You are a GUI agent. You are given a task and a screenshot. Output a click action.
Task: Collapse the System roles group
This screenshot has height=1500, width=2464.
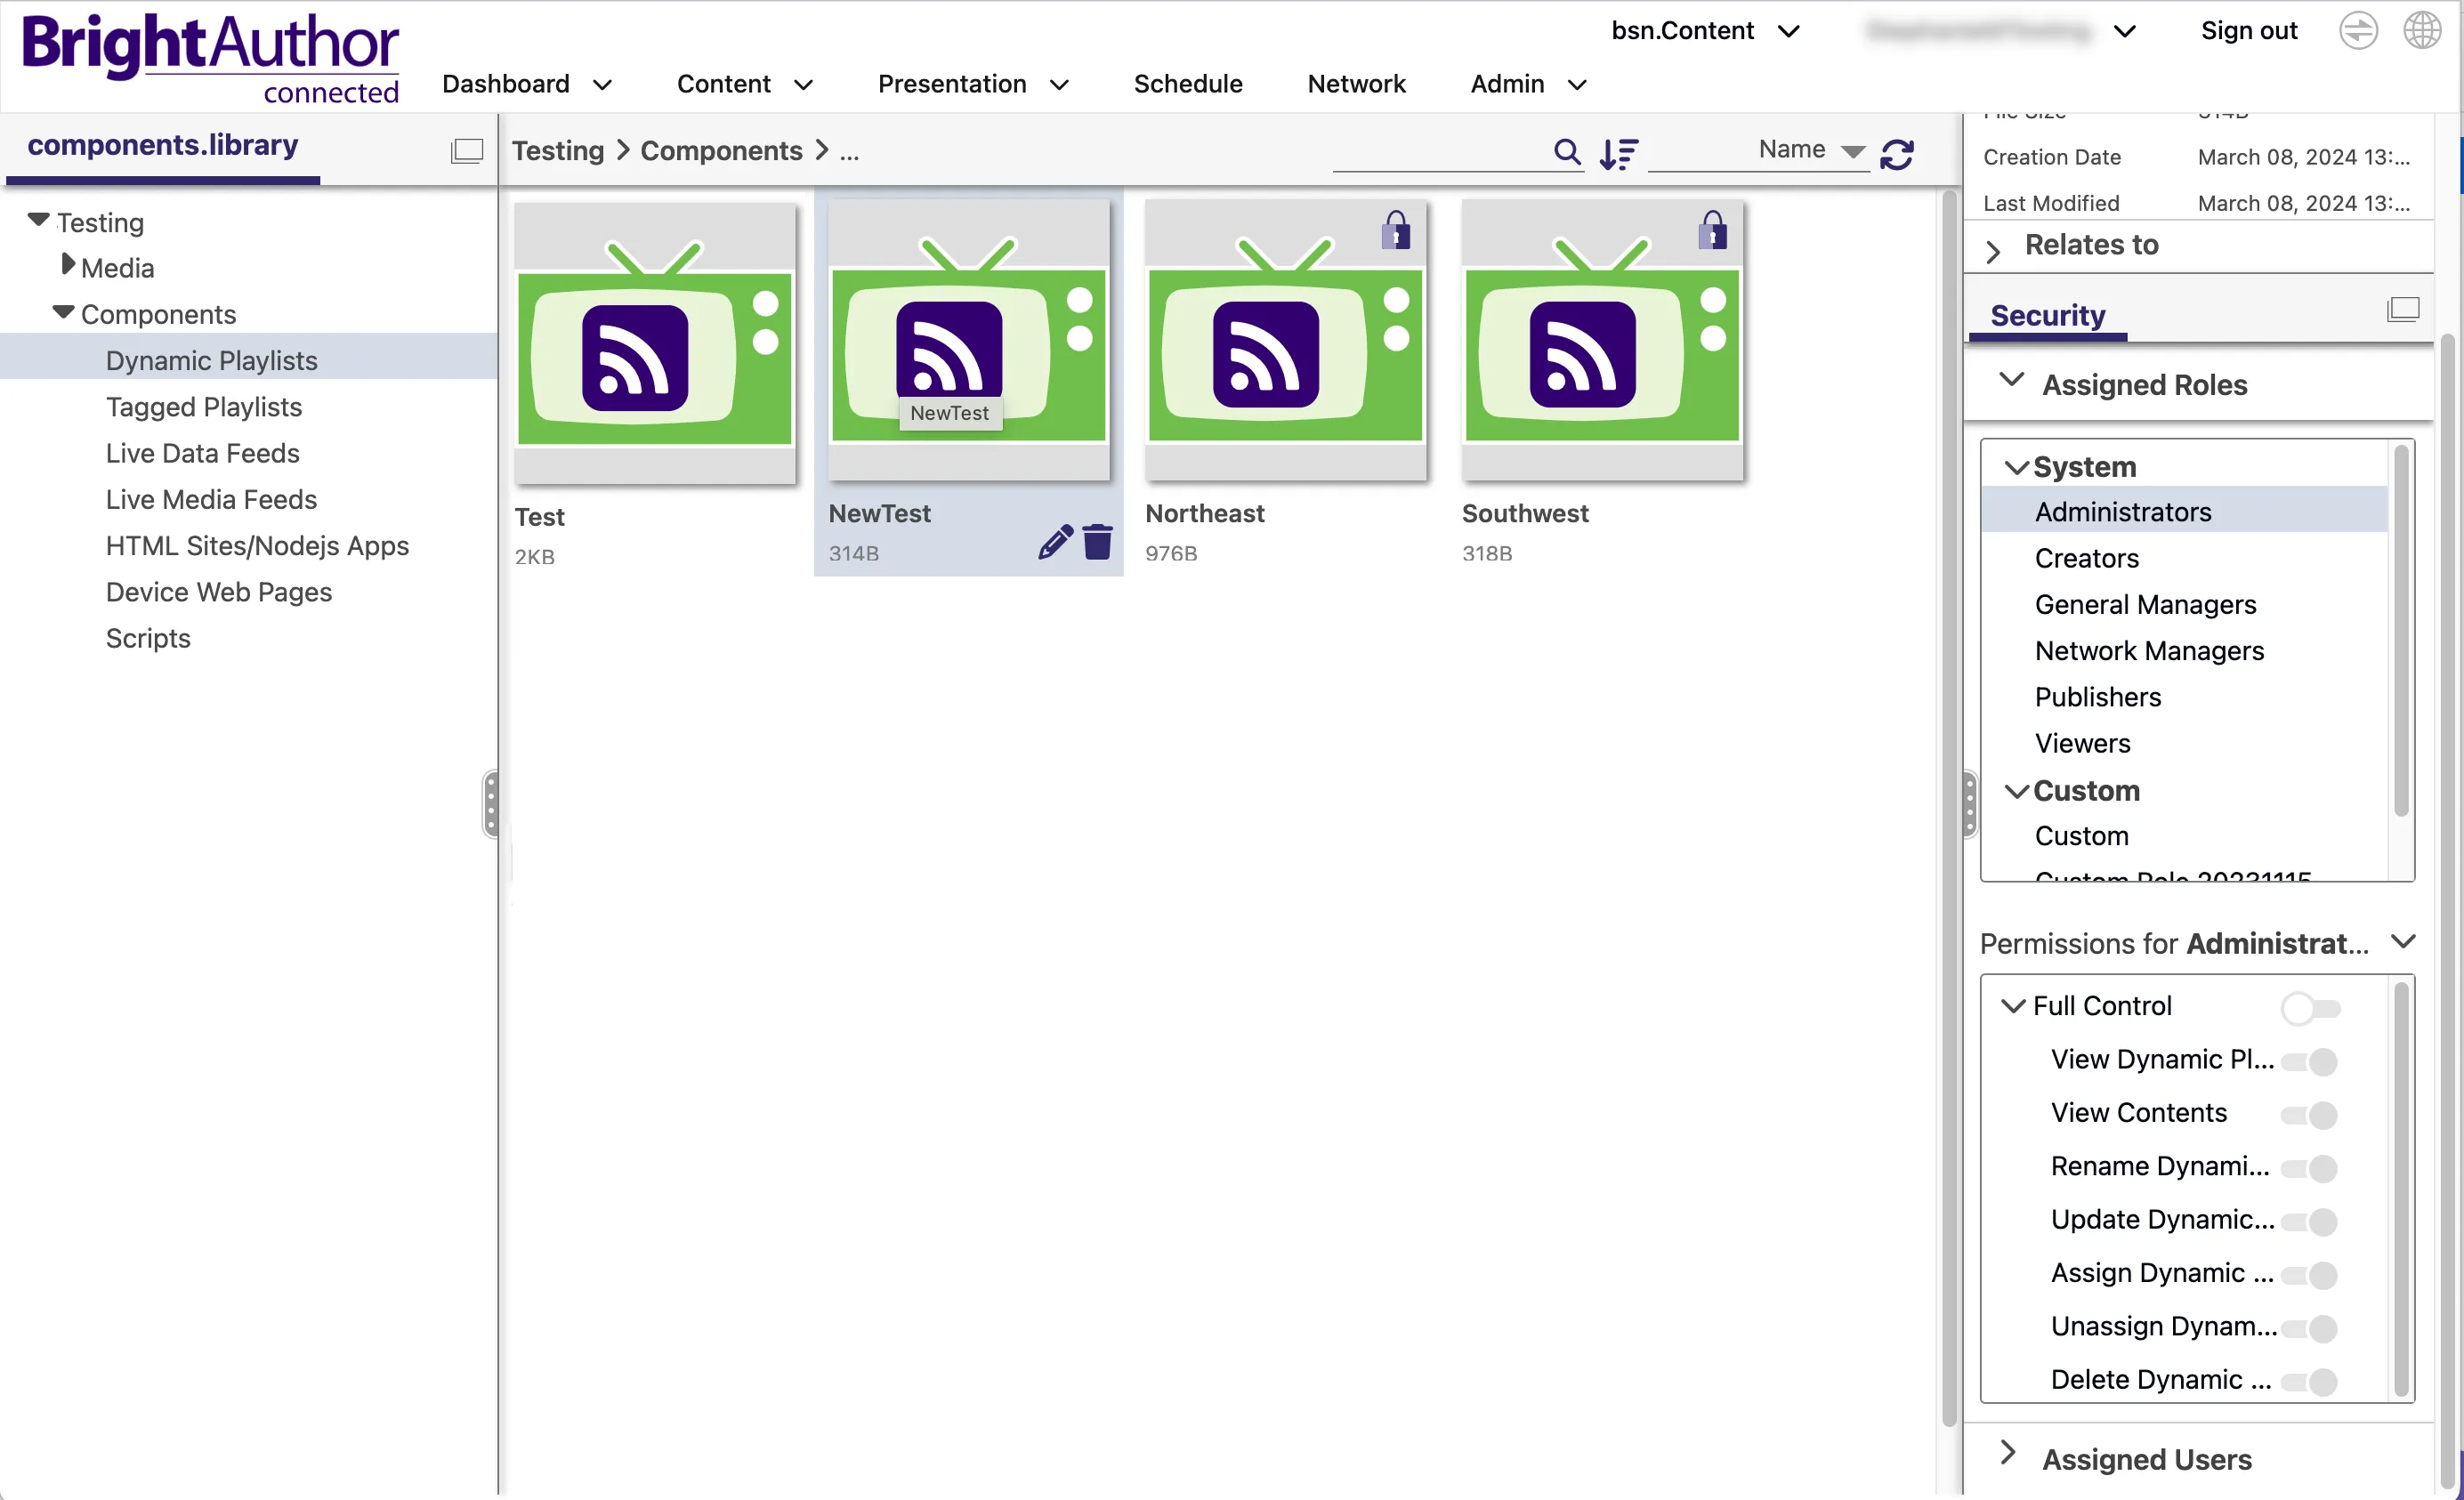pyautogui.click(x=2016, y=467)
